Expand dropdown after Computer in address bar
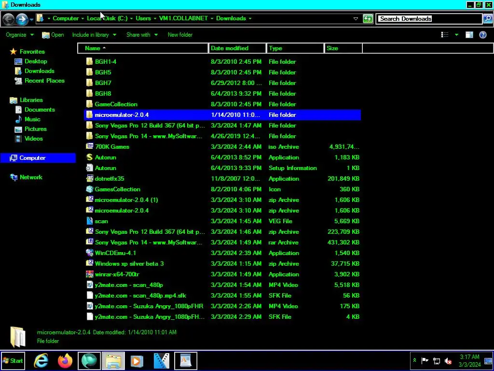This screenshot has width=494, height=371. point(82,18)
